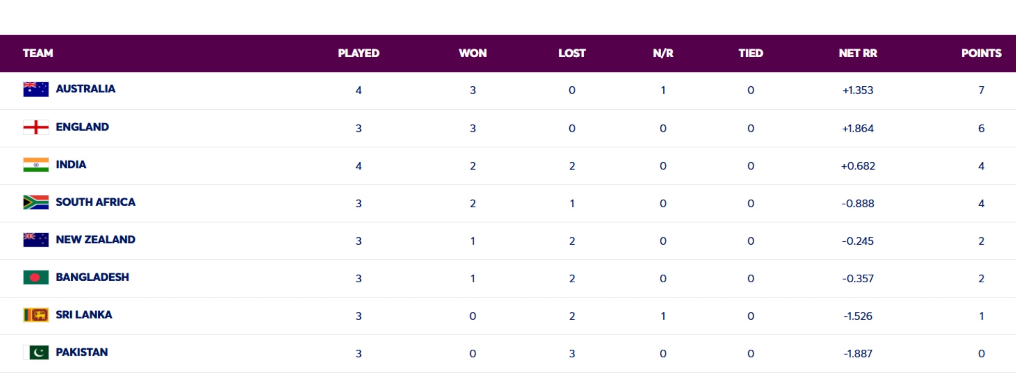
Task: Click the Bangladesh flag icon
Action: [x=36, y=278]
